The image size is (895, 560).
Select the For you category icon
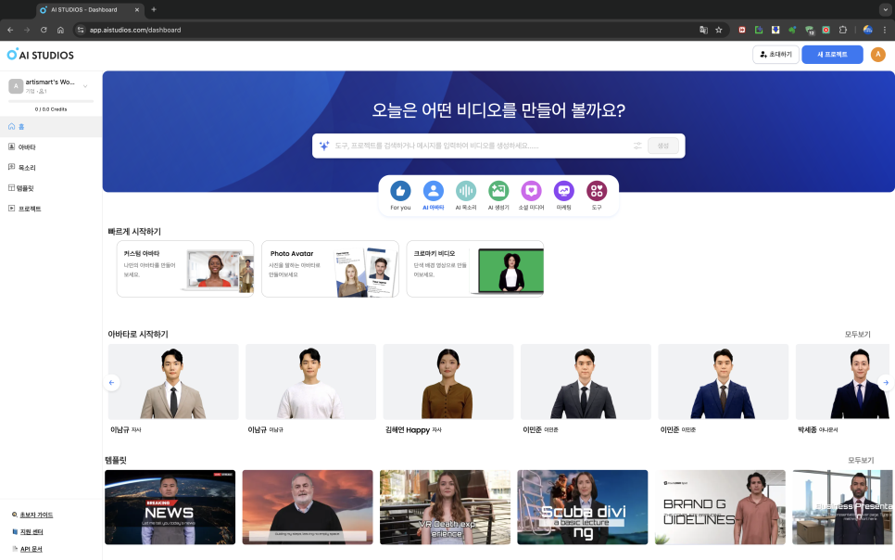click(400, 191)
